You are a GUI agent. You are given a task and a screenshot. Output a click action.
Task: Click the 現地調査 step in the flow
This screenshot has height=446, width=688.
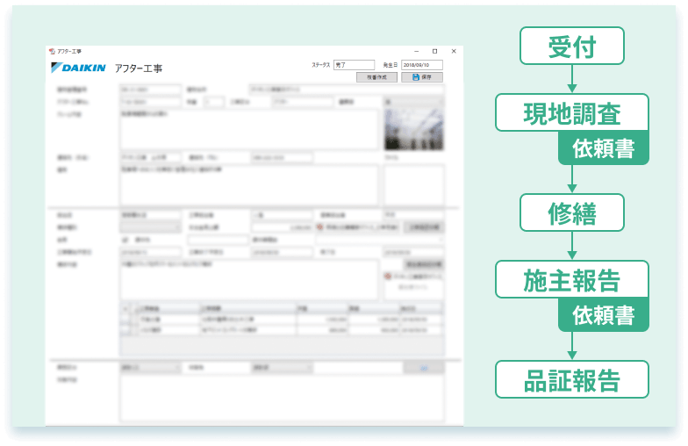click(x=571, y=113)
